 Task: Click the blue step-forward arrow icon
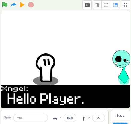coord(13,5)
